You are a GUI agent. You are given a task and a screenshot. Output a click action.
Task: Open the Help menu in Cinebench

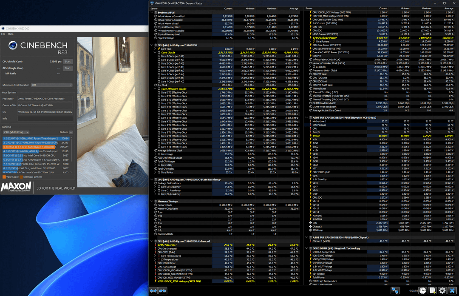pyautogui.click(x=11, y=34)
